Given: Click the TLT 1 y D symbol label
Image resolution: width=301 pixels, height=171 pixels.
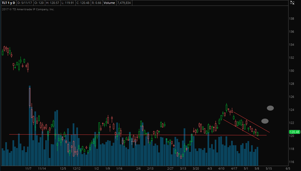Looking at the screenshot, I should [8, 3].
